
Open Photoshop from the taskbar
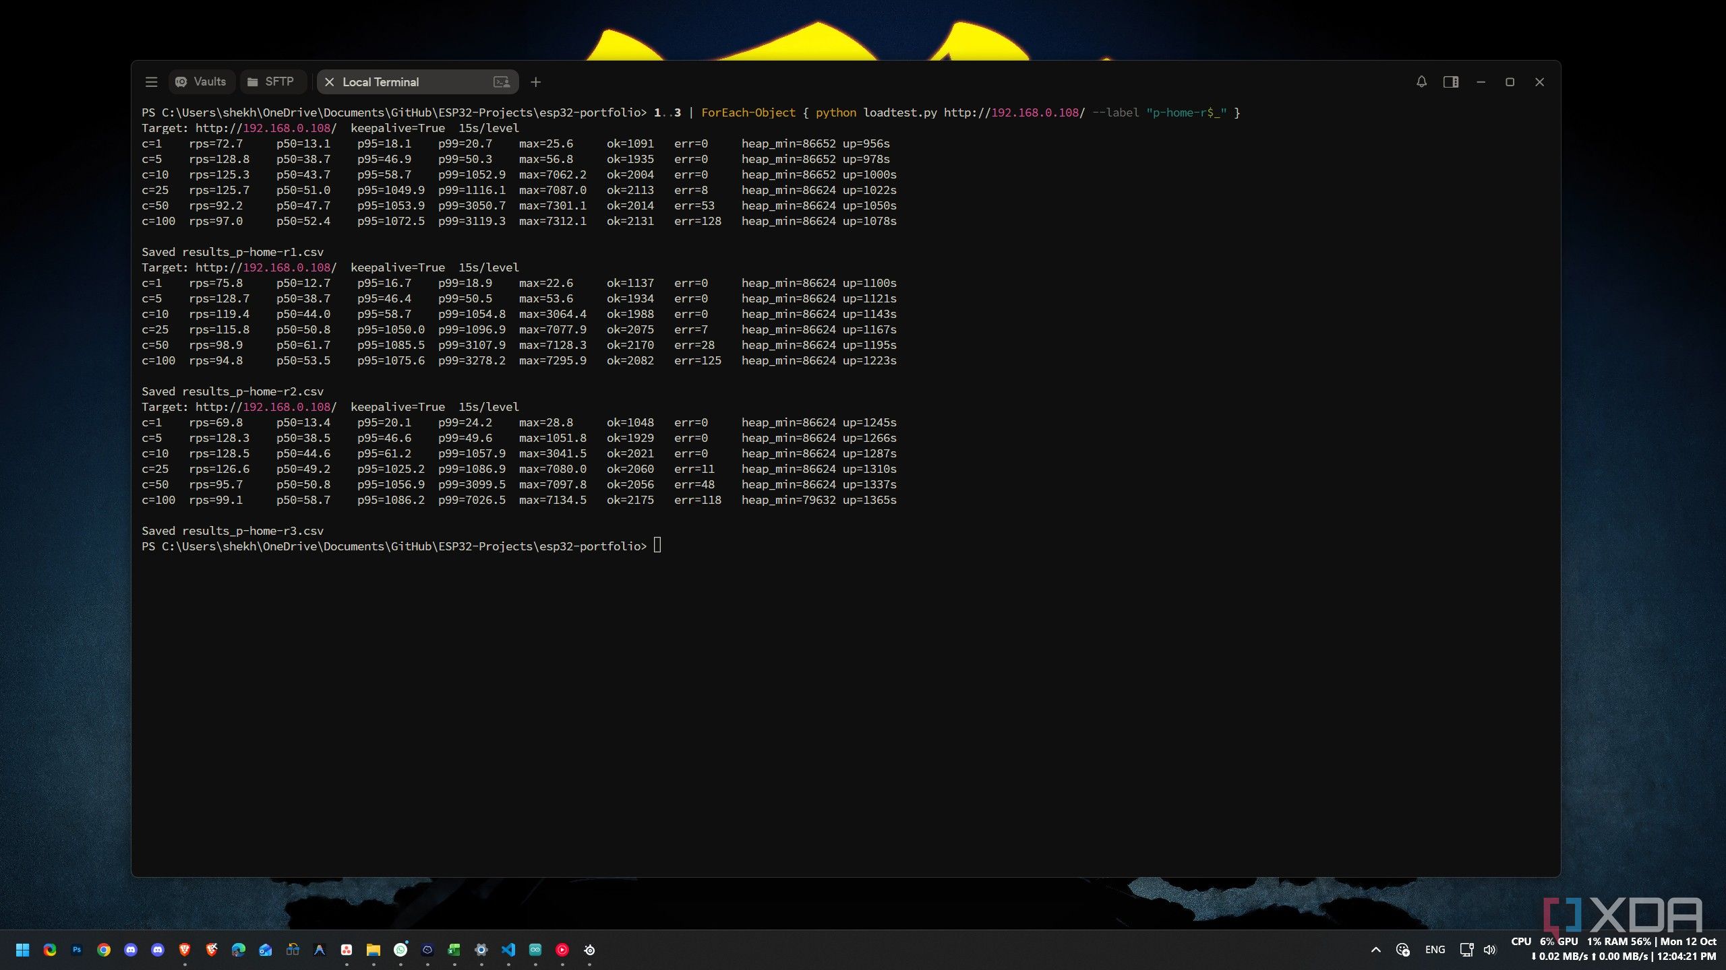(77, 950)
